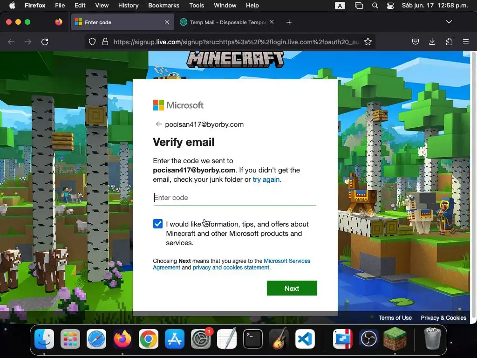Open the Apple menu
This screenshot has width=477, height=358.
[12, 5]
